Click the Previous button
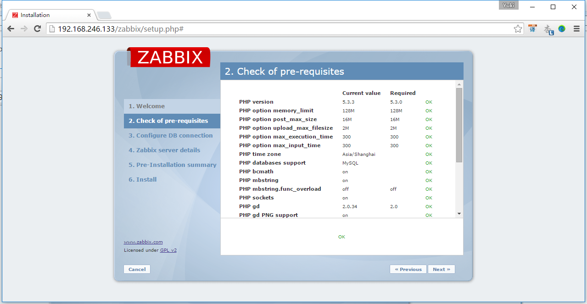 click(408, 269)
